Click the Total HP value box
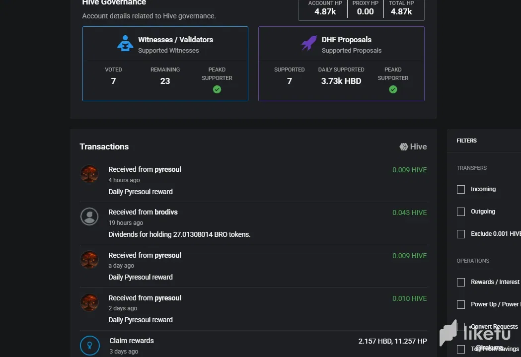Screen dimensions: 521x357 pyautogui.click(x=401, y=8)
